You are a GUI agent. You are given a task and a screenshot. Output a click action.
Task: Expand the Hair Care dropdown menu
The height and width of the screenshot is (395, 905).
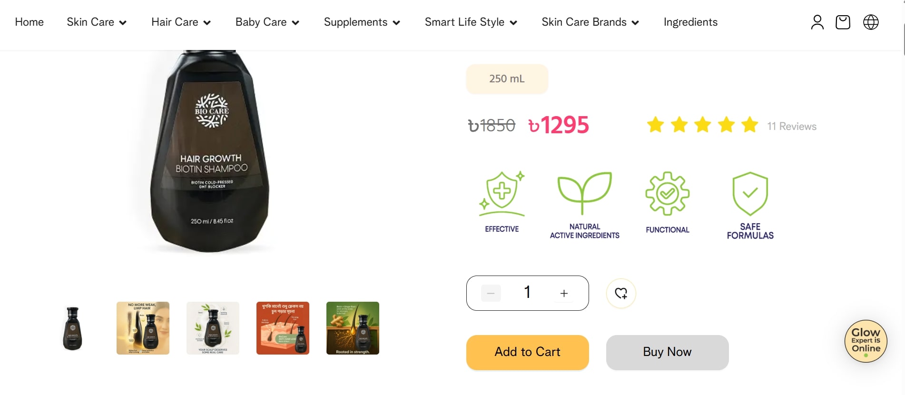(181, 22)
